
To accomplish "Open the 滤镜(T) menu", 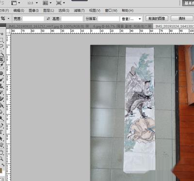I will [x=79, y=11].
